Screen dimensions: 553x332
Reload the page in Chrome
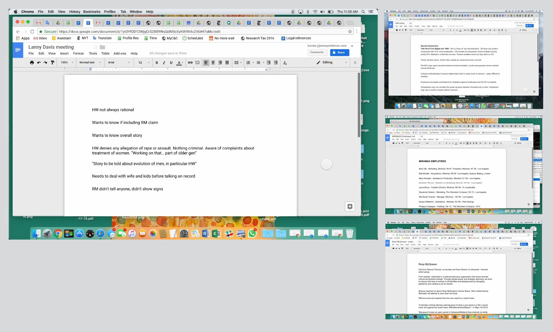(32, 31)
